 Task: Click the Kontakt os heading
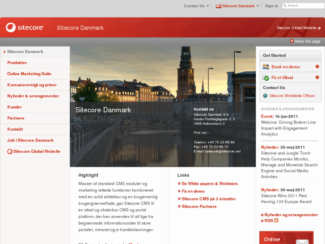[x=203, y=109]
